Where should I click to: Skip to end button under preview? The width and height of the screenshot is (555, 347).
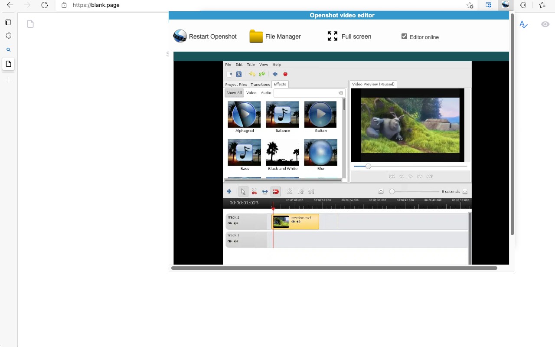click(x=430, y=177)
